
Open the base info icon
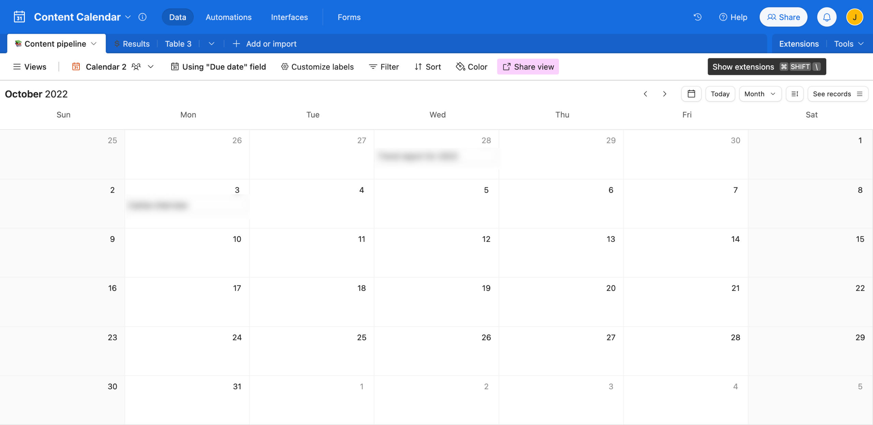click(143, 17)
